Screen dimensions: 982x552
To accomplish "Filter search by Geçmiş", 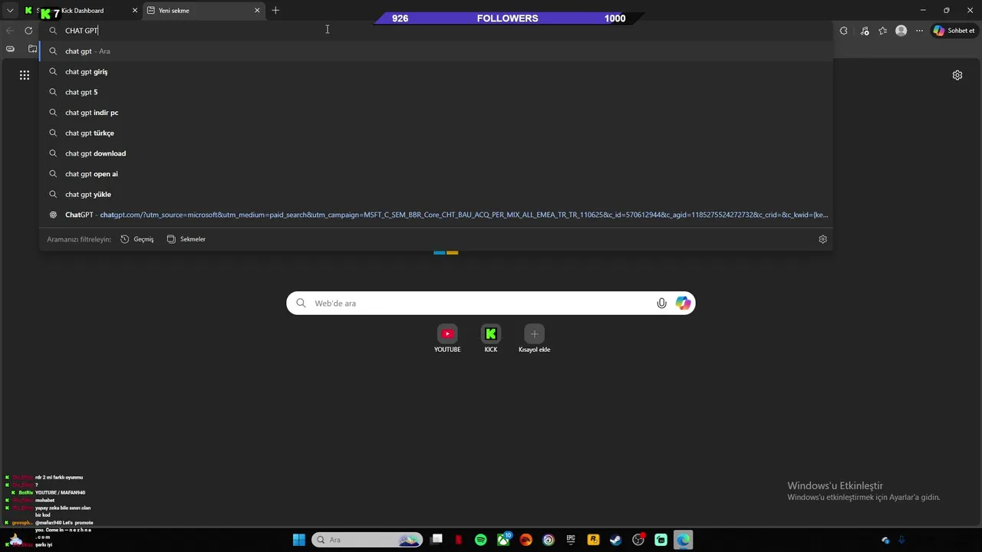I will click(x=137, y=239).
